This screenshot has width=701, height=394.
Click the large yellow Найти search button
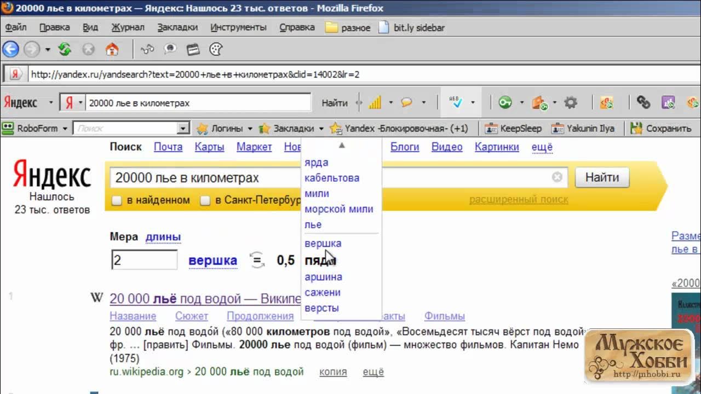(x=602, y=177)
